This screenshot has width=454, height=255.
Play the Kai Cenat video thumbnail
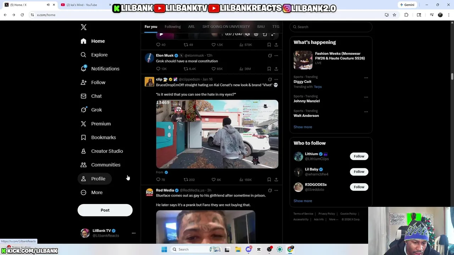coord(217,134)
